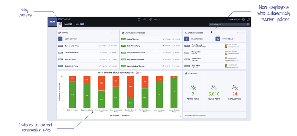Screen dimensions: 297x136
Task: Click the Admins Active user-gear icon
Action: [194, 88]
